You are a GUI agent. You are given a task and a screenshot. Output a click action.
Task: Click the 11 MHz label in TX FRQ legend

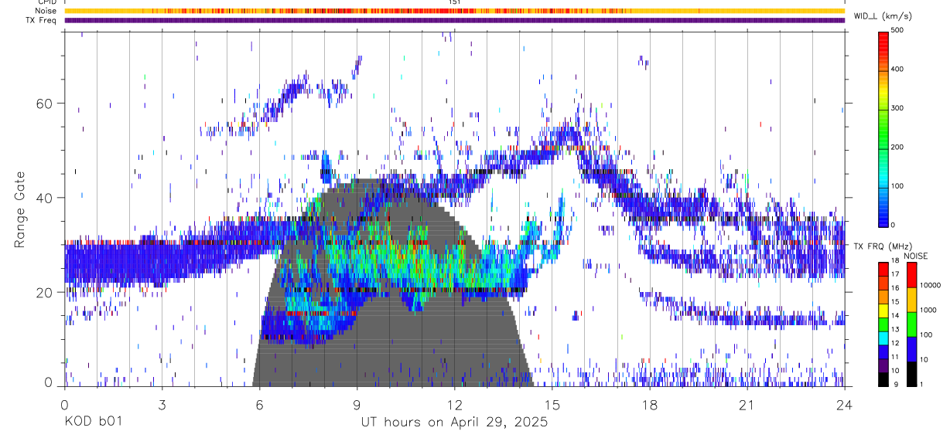point(895,357)
